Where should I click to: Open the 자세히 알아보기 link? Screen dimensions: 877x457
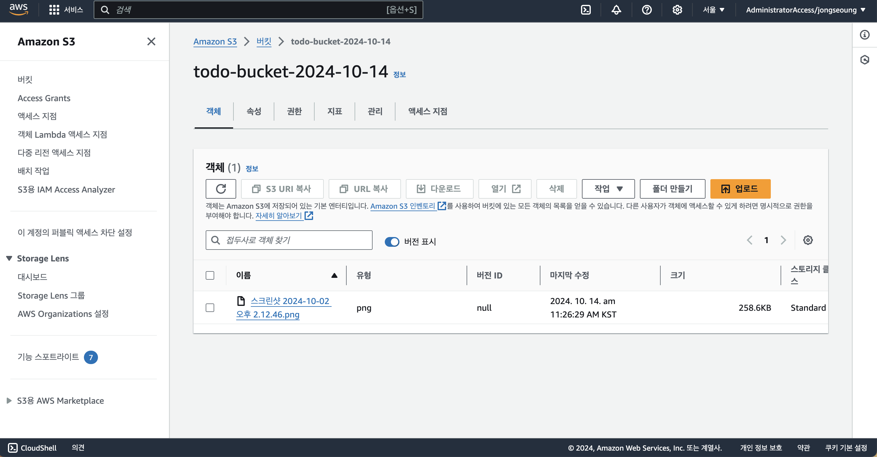284,216
